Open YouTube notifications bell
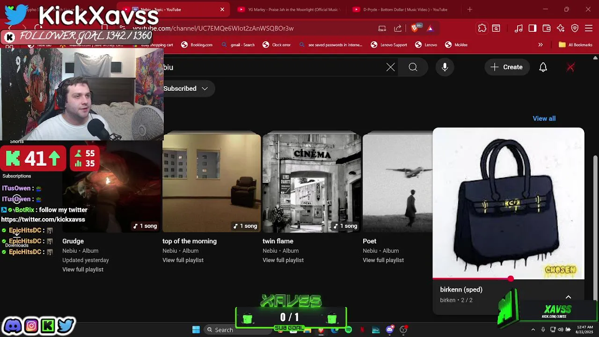599x337 pixels. 543,67
